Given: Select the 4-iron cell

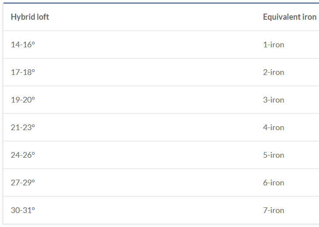Looking at the screenshot, I should pyautogui.click(x=273, y=128).
